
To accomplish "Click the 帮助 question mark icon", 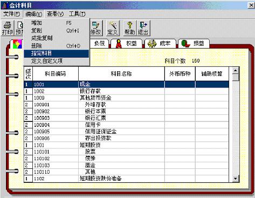I will (129, 28).
